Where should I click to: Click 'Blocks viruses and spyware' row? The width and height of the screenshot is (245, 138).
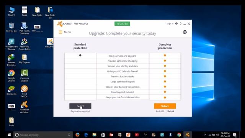pyautogui.click(x=122, y=56)
